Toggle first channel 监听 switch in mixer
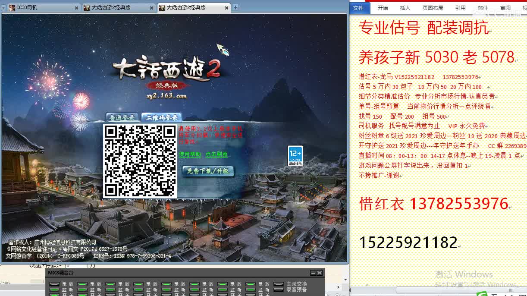This screenshot has height=296, width=527. [x=54, y=290]
